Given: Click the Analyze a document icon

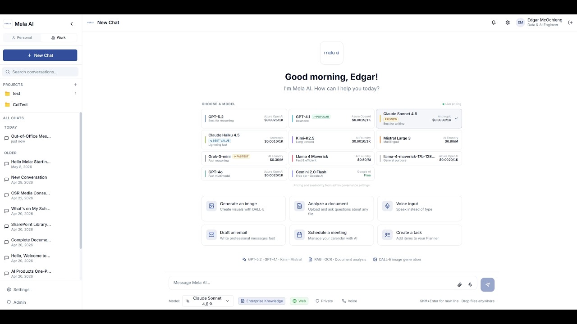Looking at the screenshot, I should [x=299, y=206].
